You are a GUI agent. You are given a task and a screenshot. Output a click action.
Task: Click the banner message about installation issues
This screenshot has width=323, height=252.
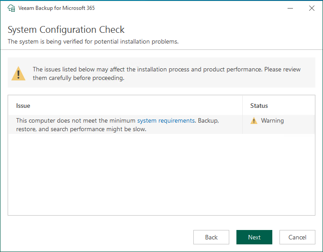point(166,73)
